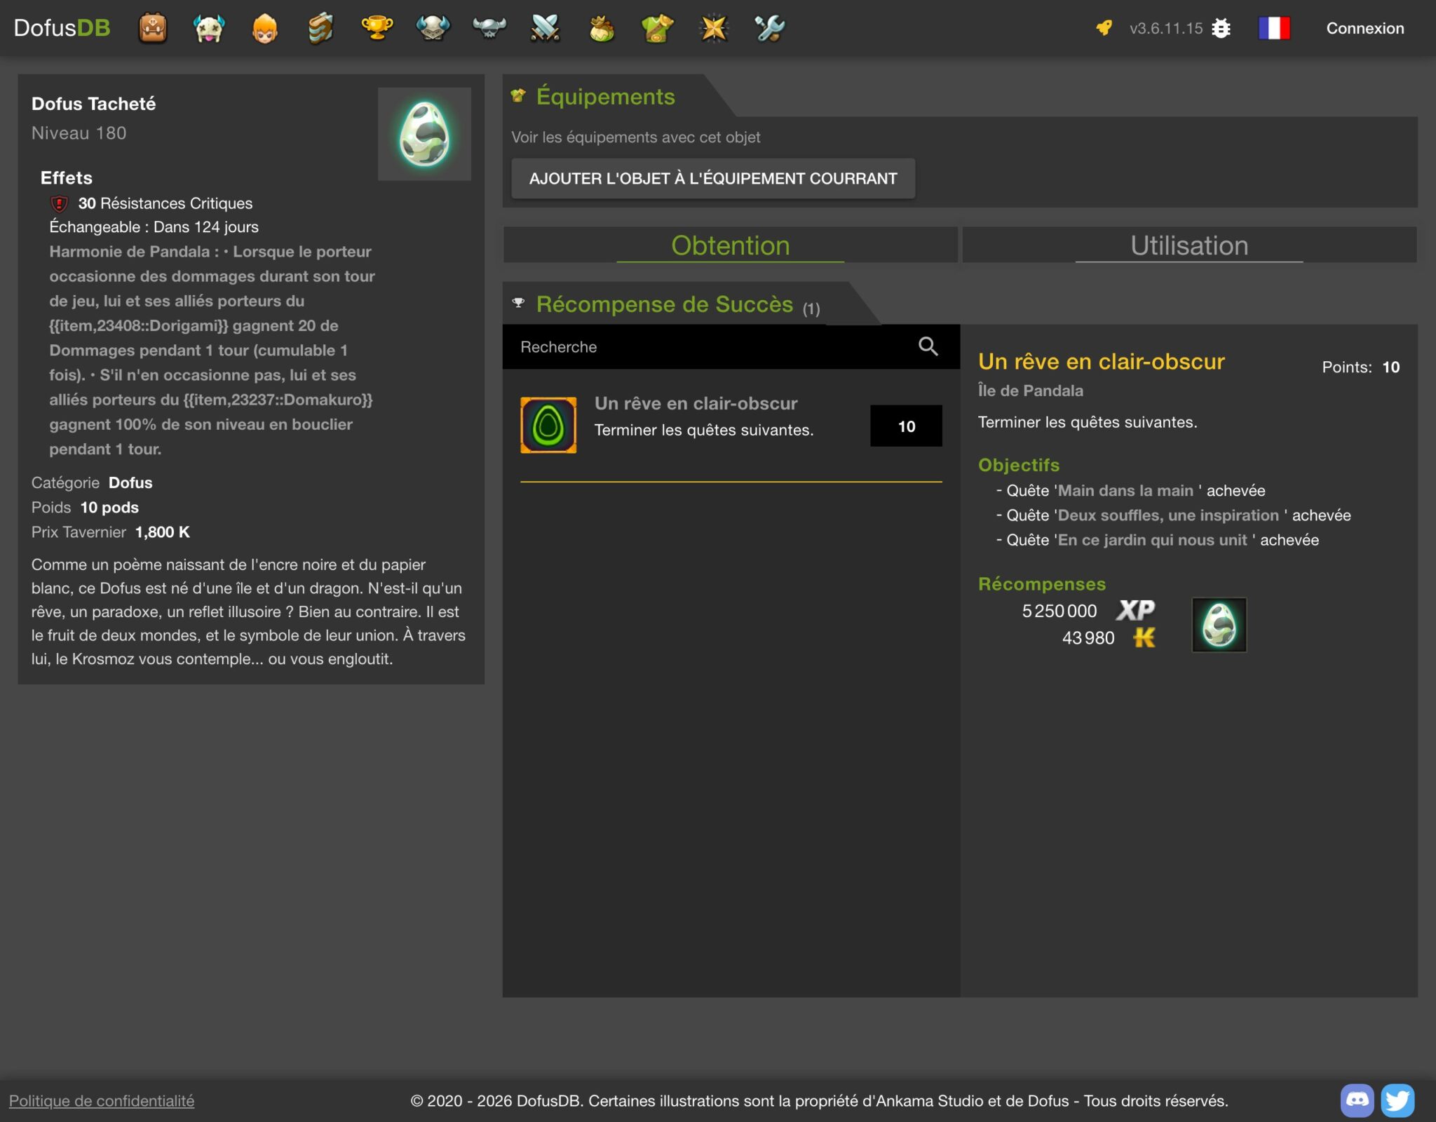Viewport: 1436px width, 1122px height.
Task: Click version number v3.6.11.15
Action: point(1166,28)
